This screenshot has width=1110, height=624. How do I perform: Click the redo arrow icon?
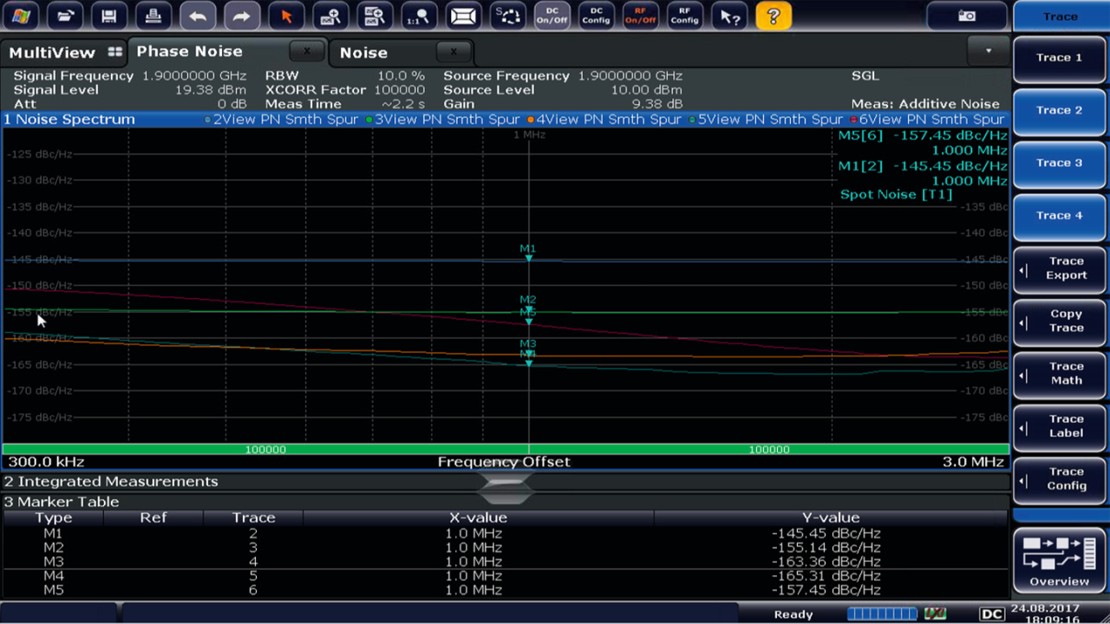coord(242,16)
